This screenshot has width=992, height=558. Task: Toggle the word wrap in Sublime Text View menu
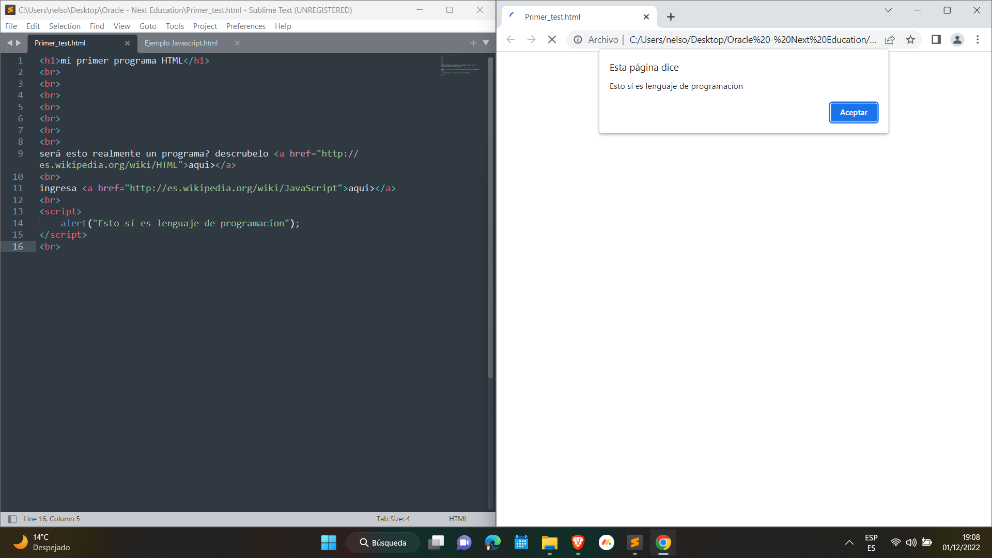(121, 26)
